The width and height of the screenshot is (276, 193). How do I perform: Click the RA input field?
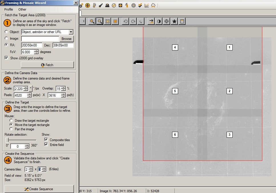(x=32, y=45)
